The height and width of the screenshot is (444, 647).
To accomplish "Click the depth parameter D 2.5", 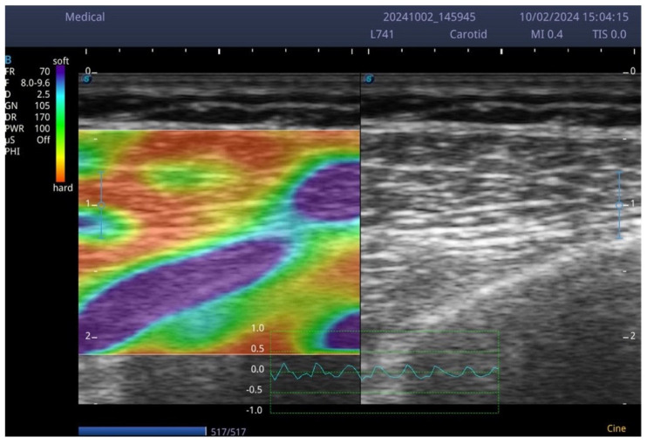I will pyautogui.click(x=27, y=94).
